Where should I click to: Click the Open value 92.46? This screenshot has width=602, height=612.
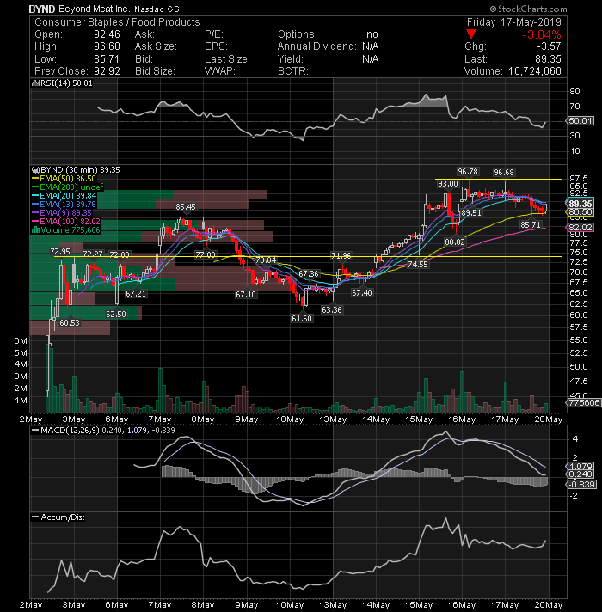click(107, 34)
